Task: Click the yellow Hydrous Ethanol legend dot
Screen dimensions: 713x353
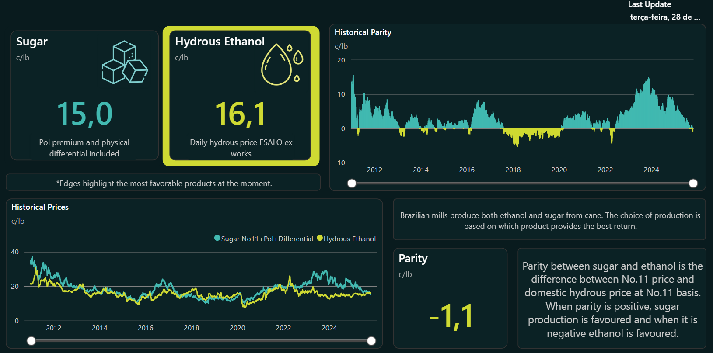Action: 320,238
